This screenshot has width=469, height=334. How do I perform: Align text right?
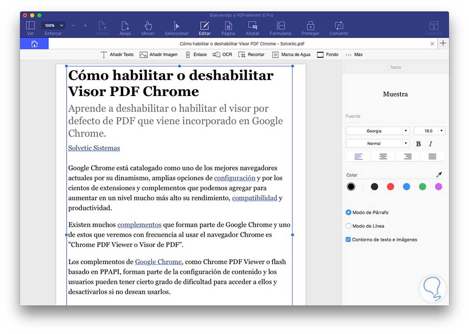point(408,156)
